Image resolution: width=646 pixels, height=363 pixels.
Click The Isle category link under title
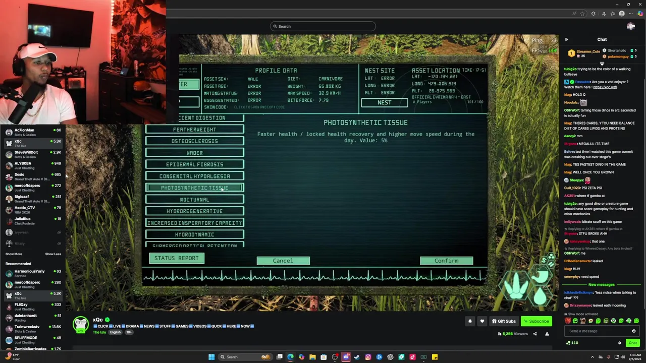(99, 332)
